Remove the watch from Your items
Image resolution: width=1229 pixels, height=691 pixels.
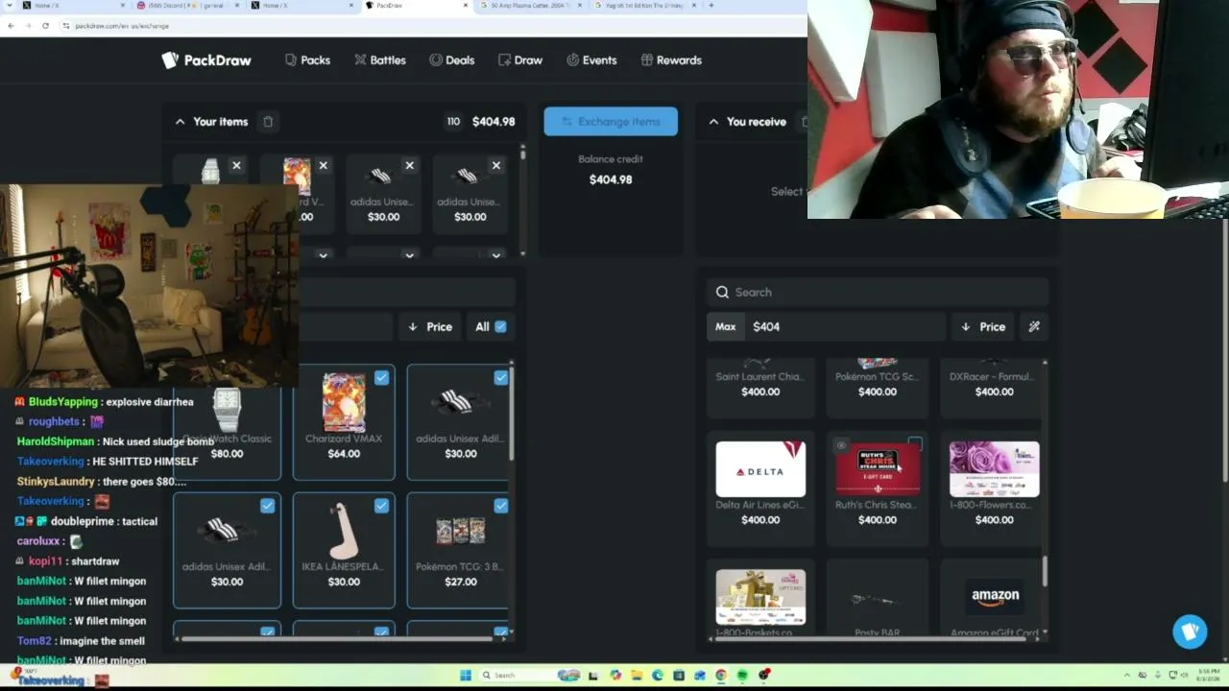(x=236, y=166)
